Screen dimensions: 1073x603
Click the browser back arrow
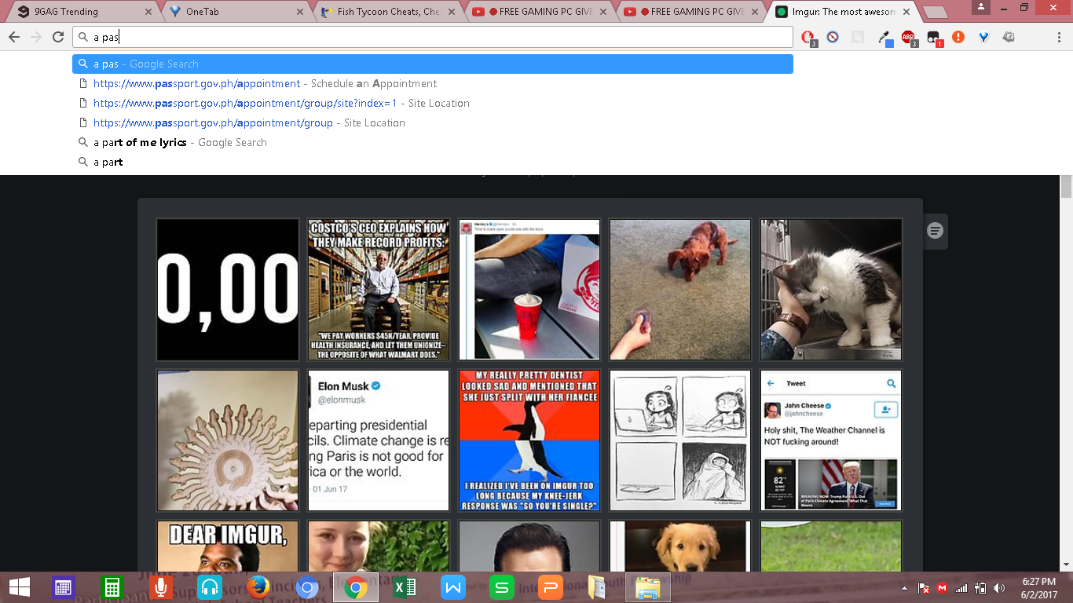14,37
